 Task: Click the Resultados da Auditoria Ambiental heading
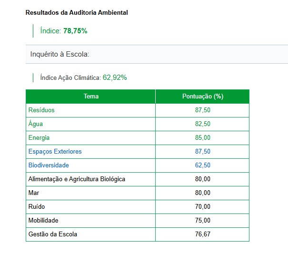[76, 13]
